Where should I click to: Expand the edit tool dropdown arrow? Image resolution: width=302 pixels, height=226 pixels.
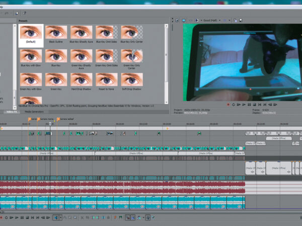pos(60,217)
